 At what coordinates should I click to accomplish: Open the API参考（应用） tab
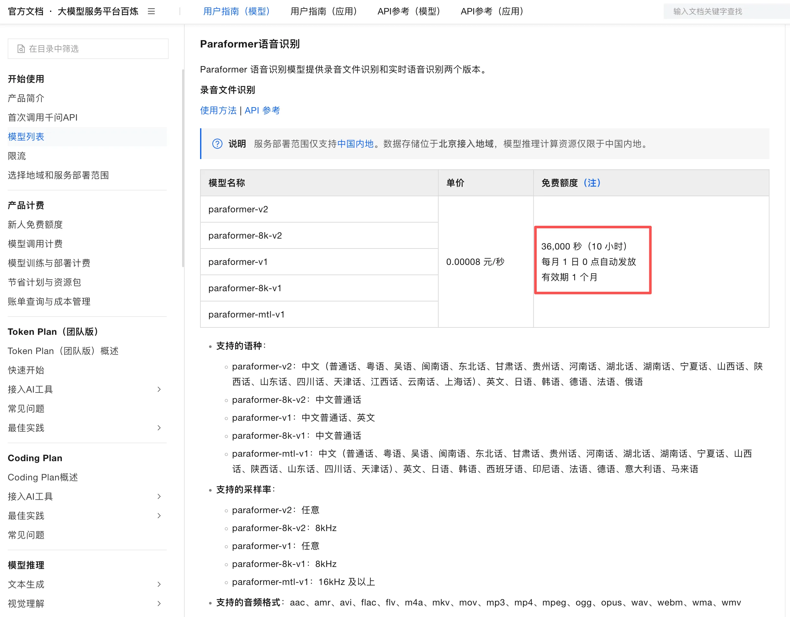492,12
